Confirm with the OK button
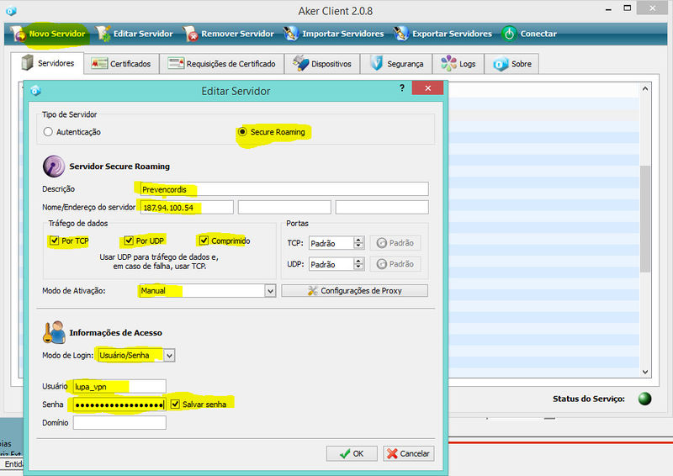 (352, 453)
